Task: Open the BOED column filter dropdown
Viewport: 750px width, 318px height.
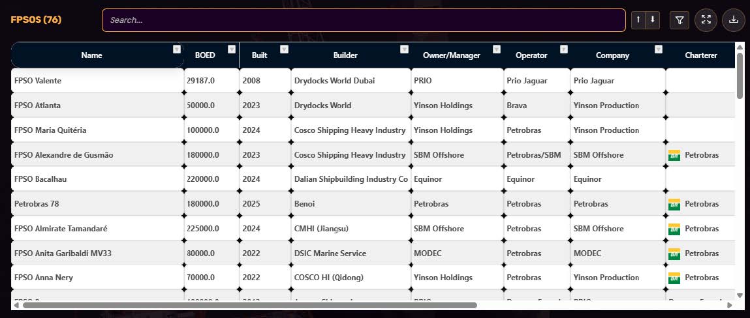Action: 232,49
